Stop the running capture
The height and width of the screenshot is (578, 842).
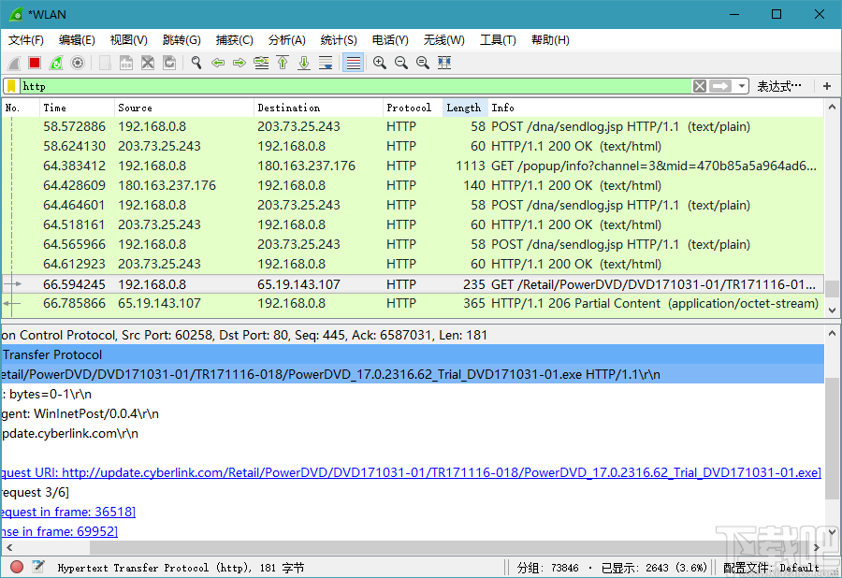[34, 62]
